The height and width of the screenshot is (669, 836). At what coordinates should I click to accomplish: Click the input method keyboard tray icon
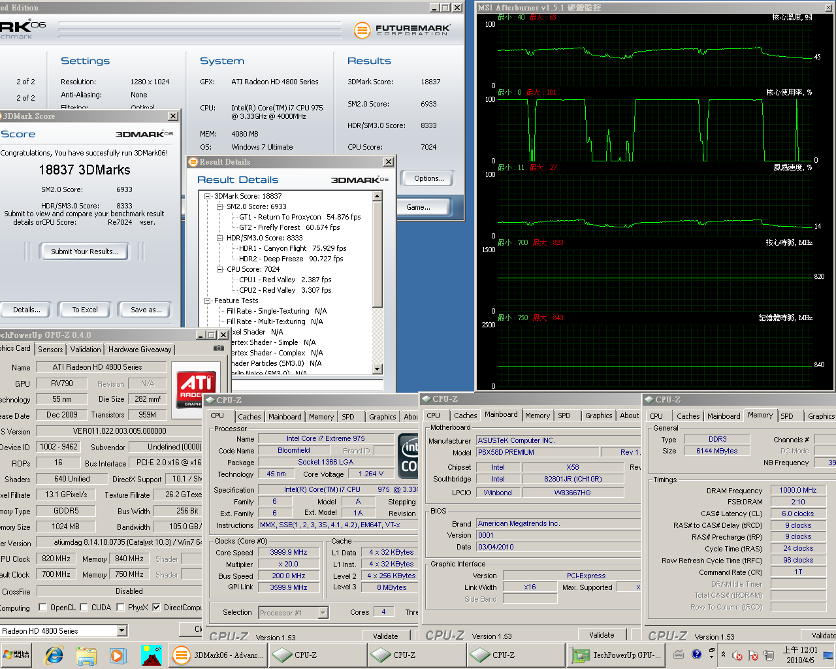tap(679, 654)
